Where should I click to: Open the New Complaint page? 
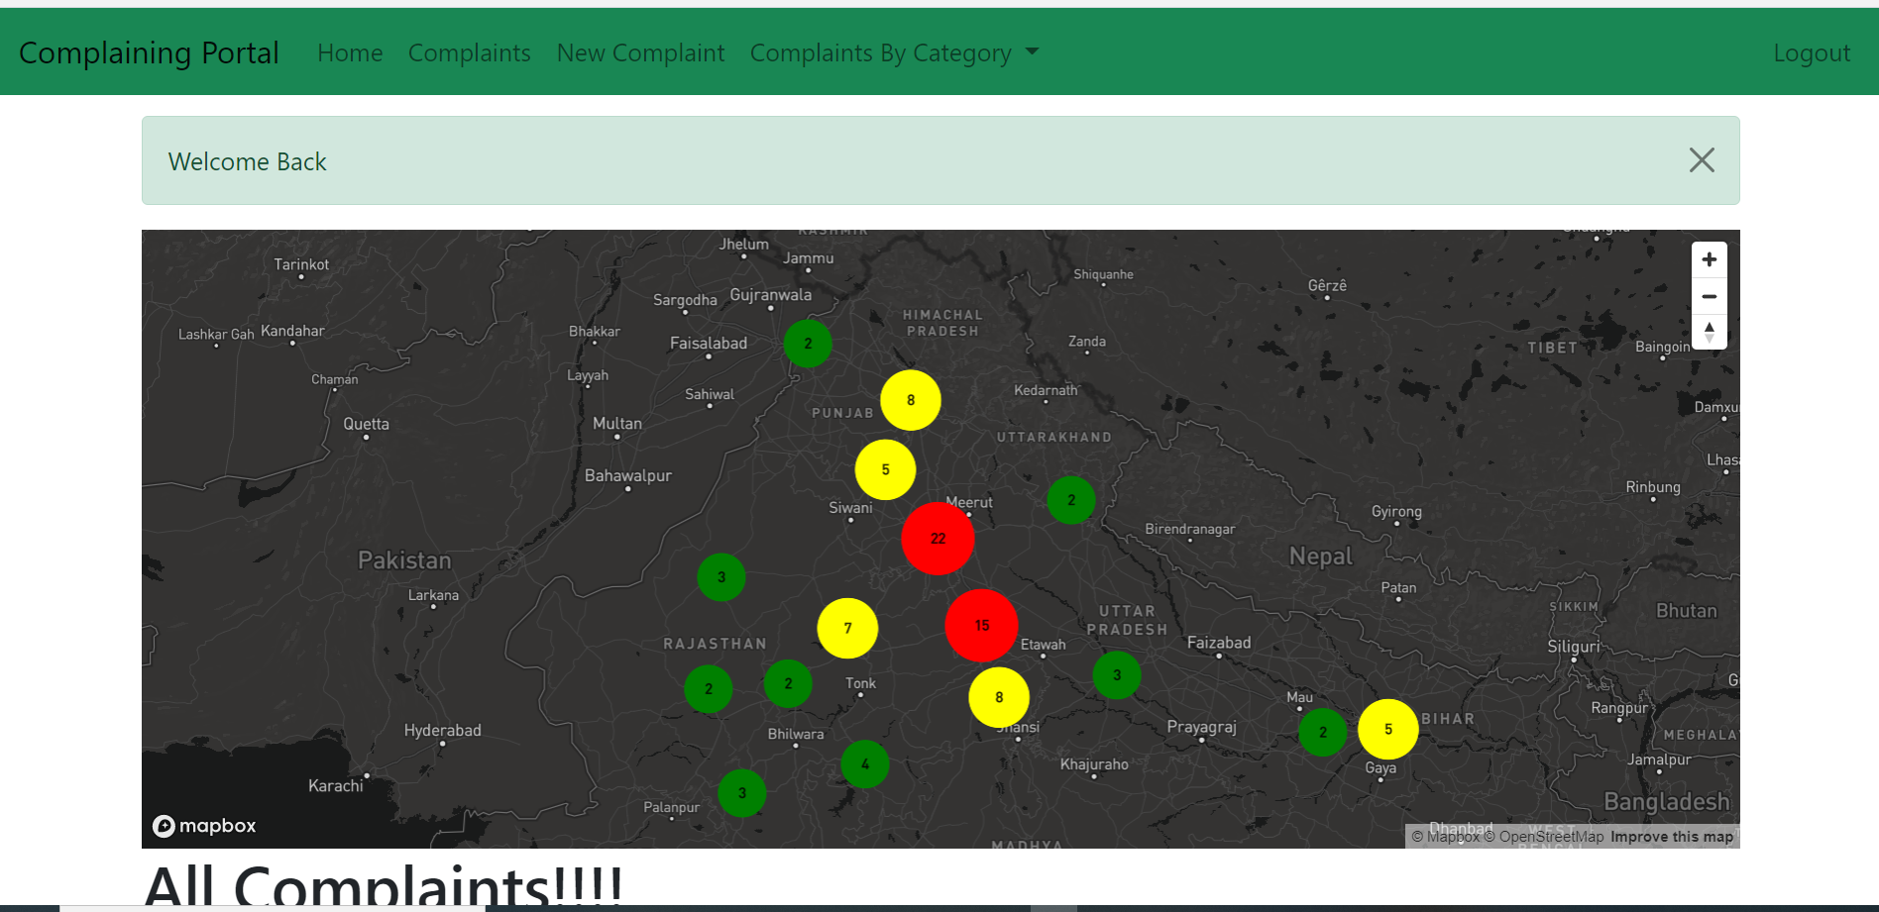pos(640,51)
